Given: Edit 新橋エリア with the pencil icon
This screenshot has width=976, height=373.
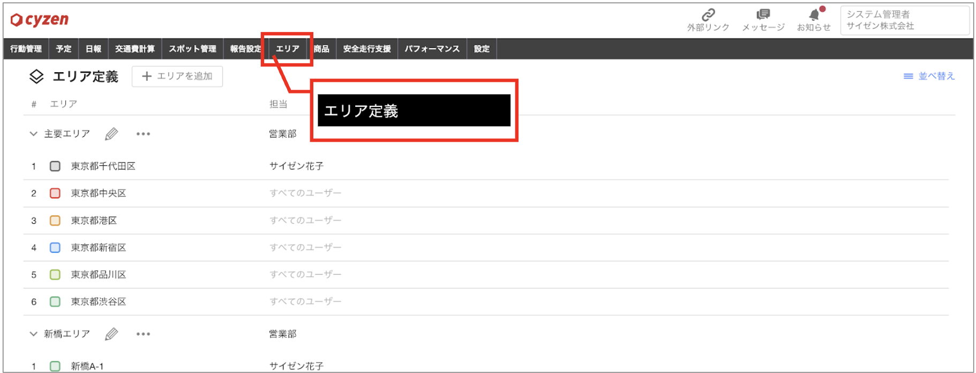Looking at the screenshot, I should pyautogui.click(x=111, y=334).
